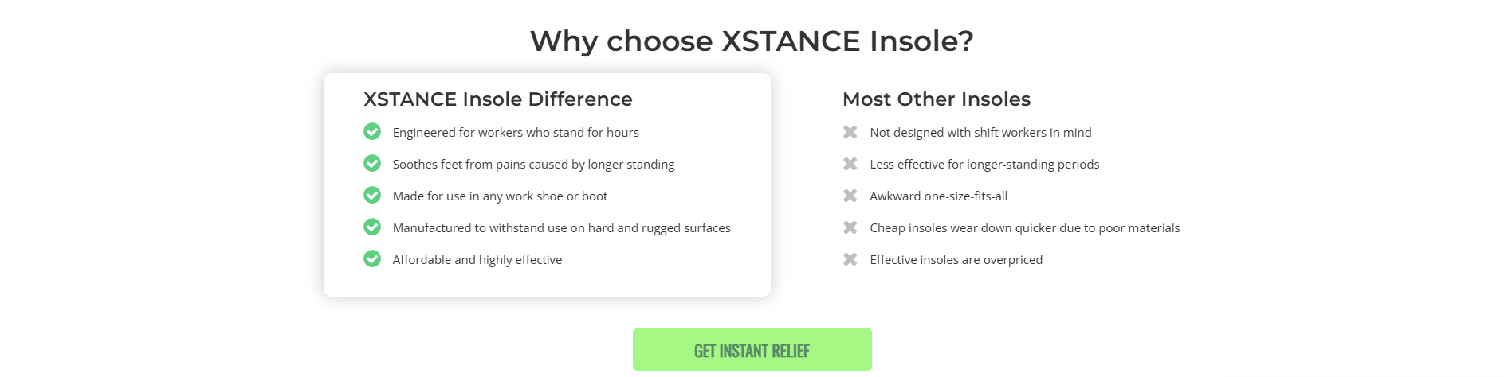Click 'Soothes feet from pains' text line
Screen dimensions: 1508x377
click(534, 165)
